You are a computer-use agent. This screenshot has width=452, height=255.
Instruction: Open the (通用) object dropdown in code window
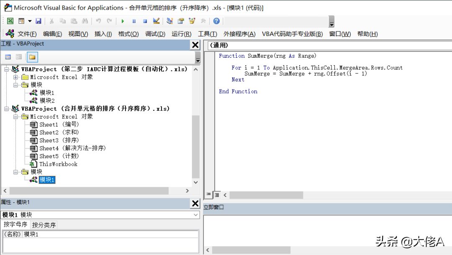tap(330, 45)
